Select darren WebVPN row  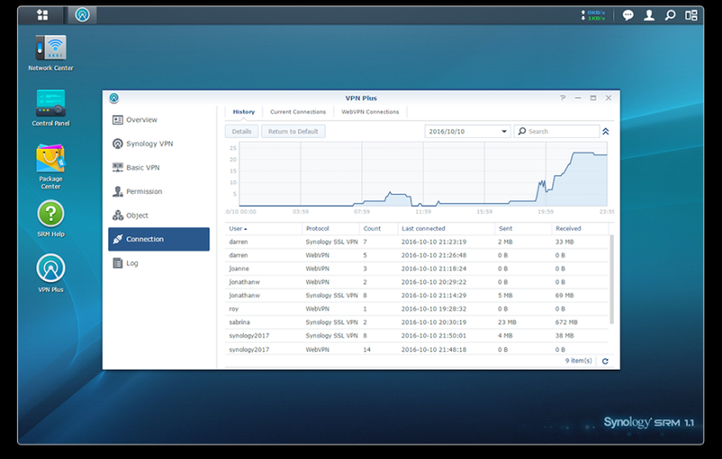pos(417,255)
